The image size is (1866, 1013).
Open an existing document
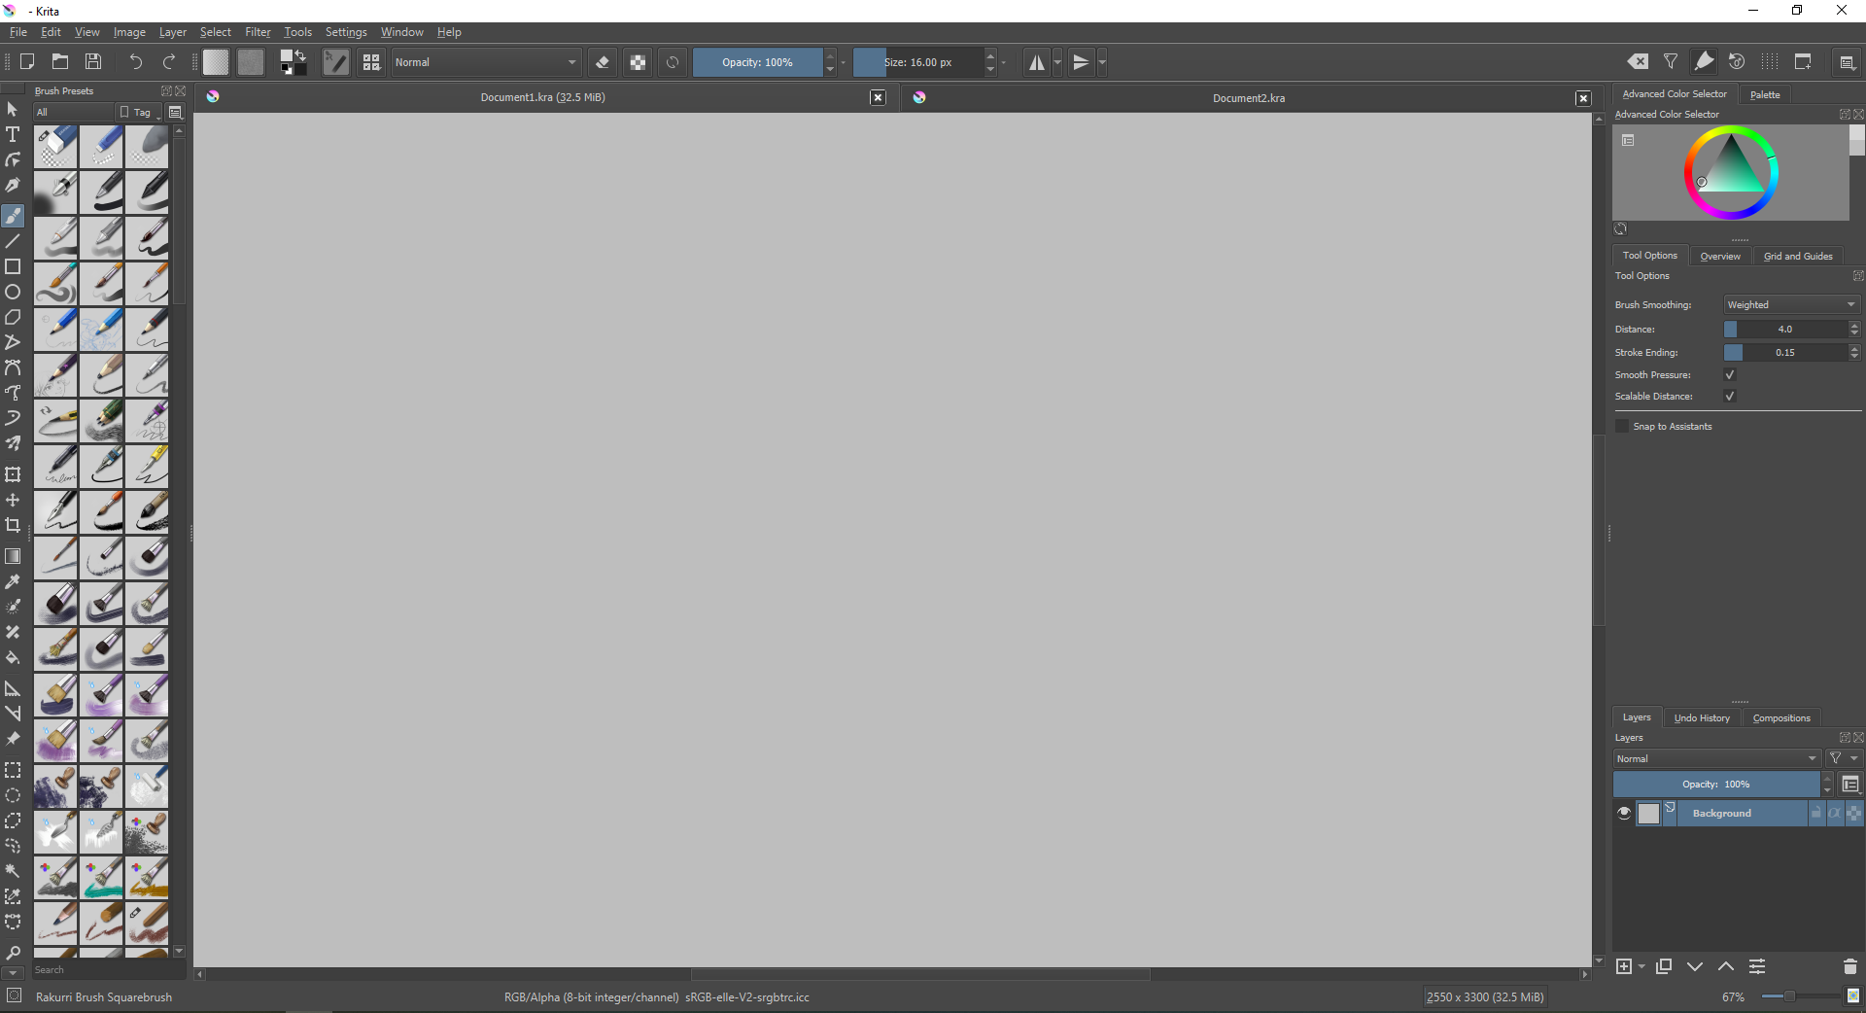coord(60,62)
